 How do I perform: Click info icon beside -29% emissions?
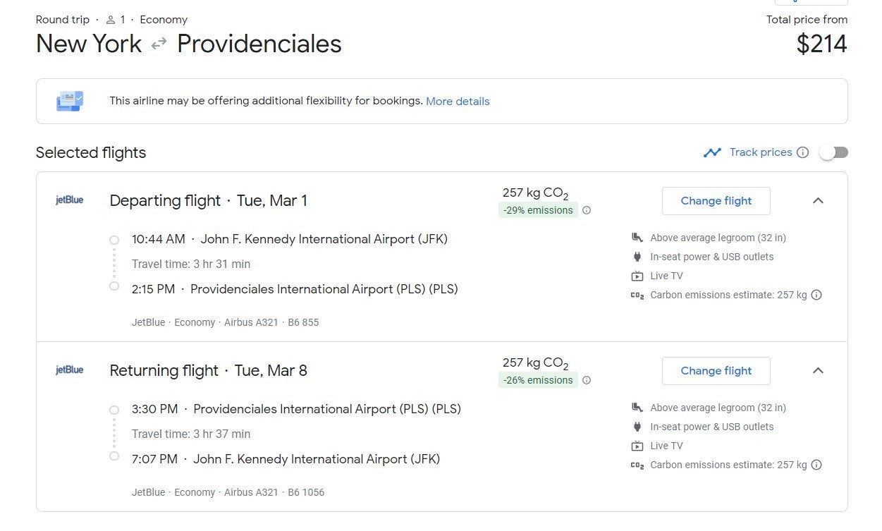[587, 210]
